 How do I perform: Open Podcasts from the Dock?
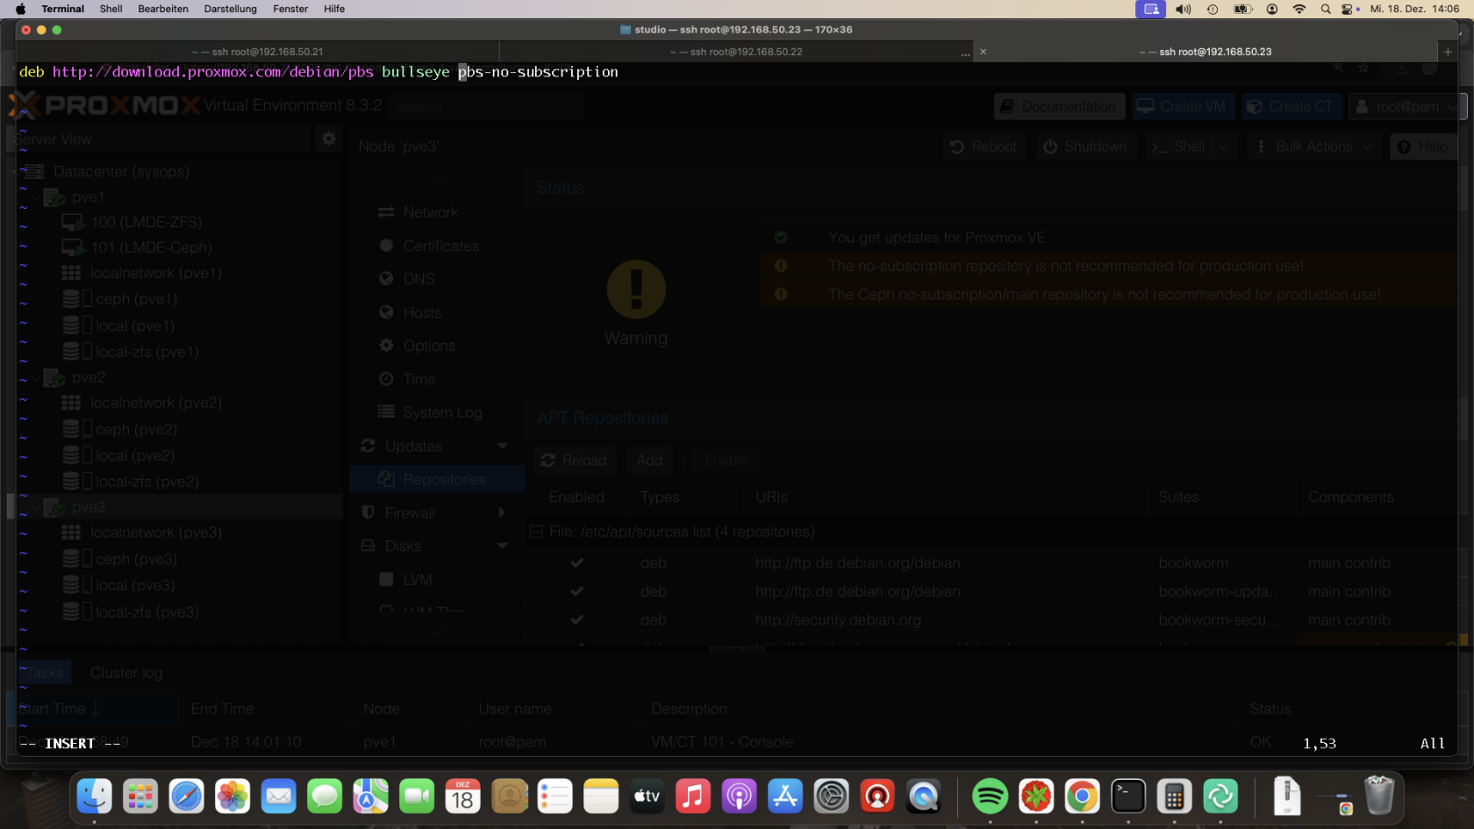coord(739,797)
